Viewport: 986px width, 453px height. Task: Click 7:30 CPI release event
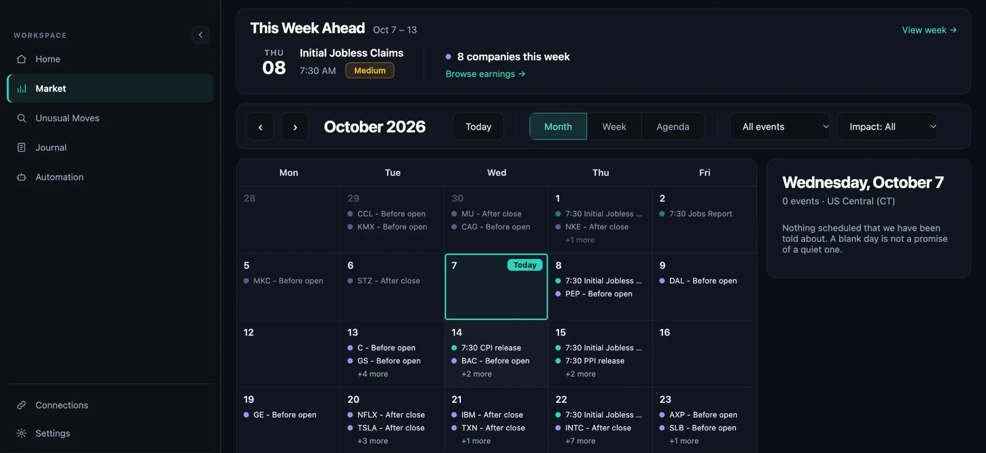[486, 348]
